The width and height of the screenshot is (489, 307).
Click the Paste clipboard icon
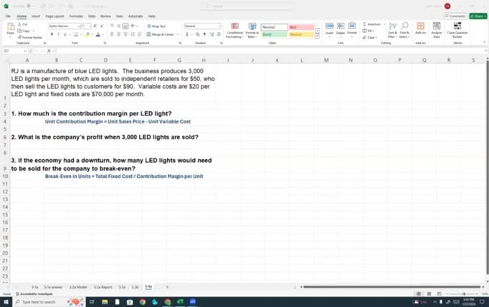point(10,27)
